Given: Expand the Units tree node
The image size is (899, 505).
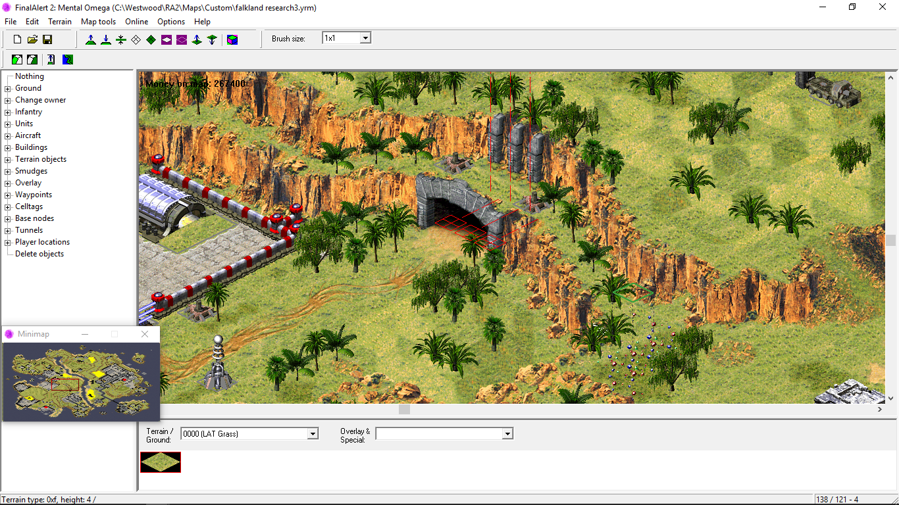Looking at the screenshot, I should (x=8, y=124).
